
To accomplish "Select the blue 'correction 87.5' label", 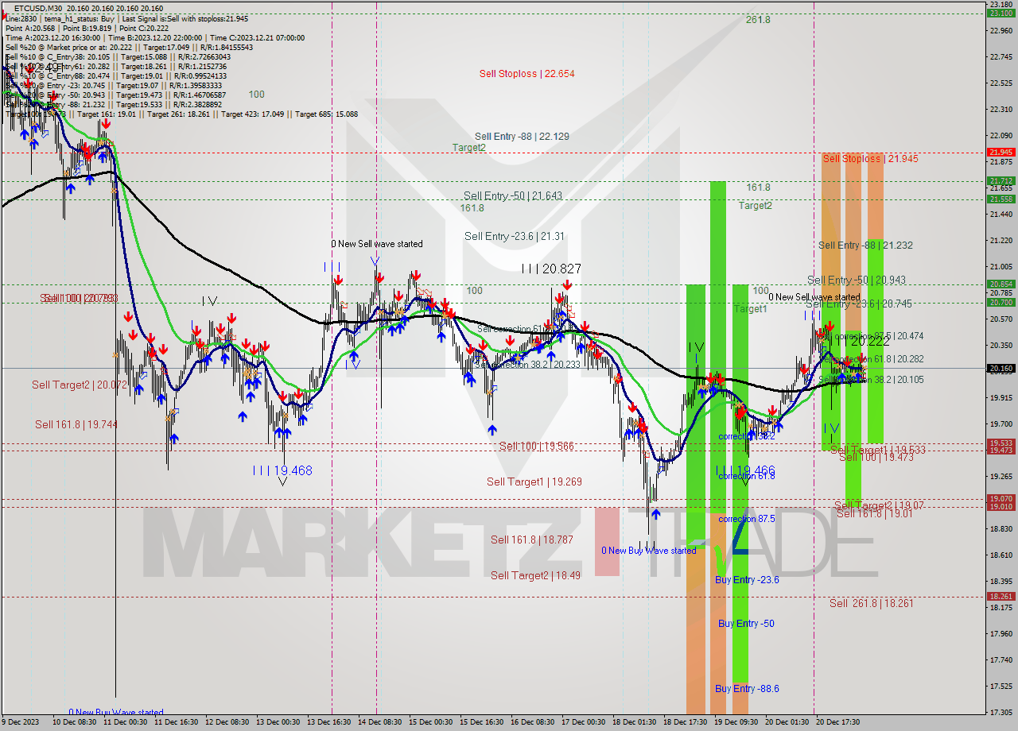I will (x=747, y=519).
